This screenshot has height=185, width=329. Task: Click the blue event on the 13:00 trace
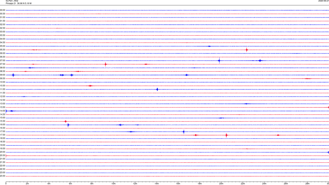click(x=247, y=103)
